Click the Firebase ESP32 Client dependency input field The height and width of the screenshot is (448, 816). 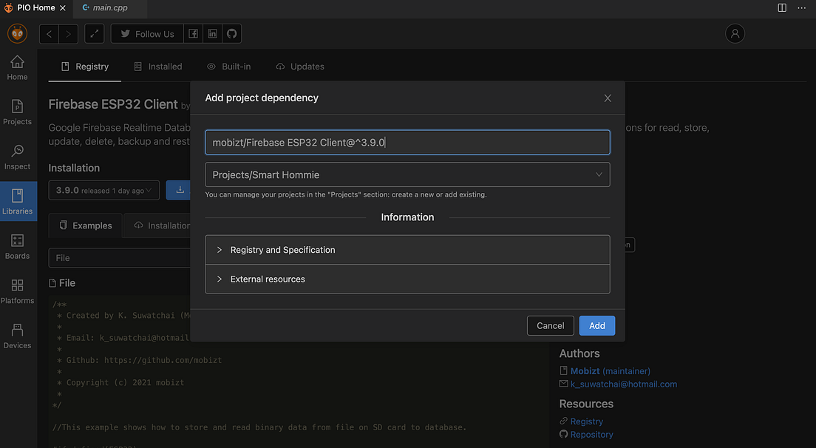point(407,142)
